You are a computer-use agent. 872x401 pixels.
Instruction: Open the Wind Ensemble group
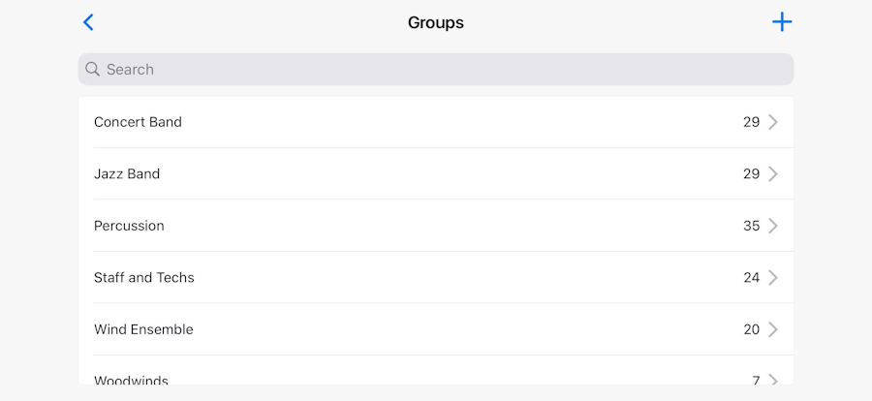tap(143, 329)
